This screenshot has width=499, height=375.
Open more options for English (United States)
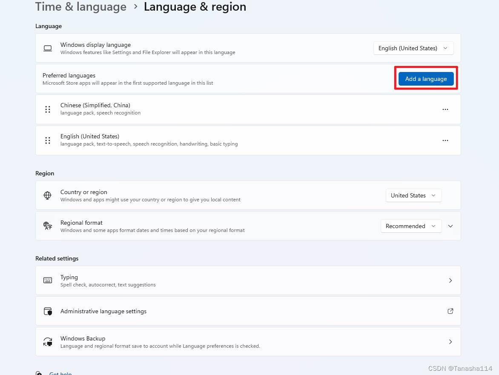[x=445, y=140]
